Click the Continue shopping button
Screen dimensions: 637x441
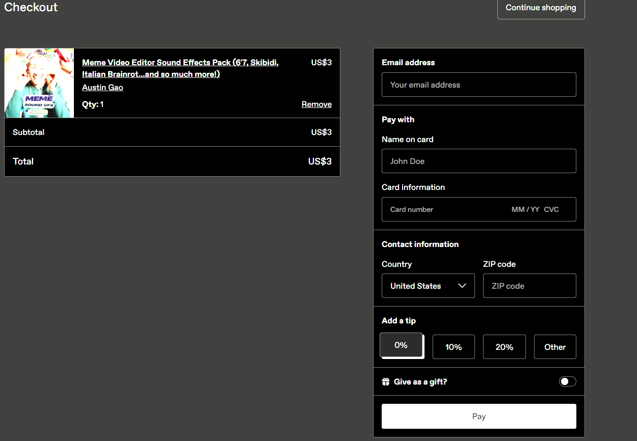[541, 8]
